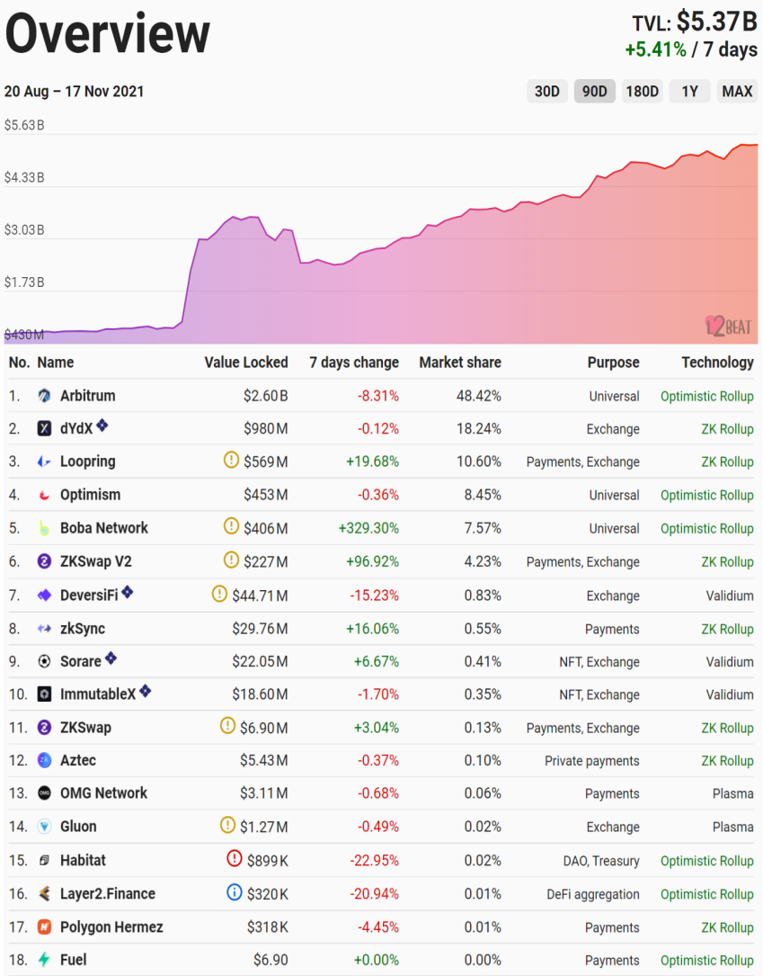Image resolution: width=763 pixels, height=976 pixels.
Task: Click the Aztec logo icon
Action: 44,761
